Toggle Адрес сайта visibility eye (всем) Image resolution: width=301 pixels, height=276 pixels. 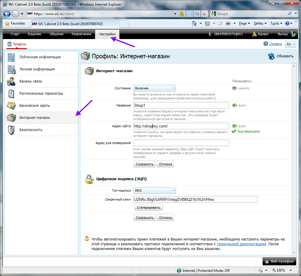point(235,126)
